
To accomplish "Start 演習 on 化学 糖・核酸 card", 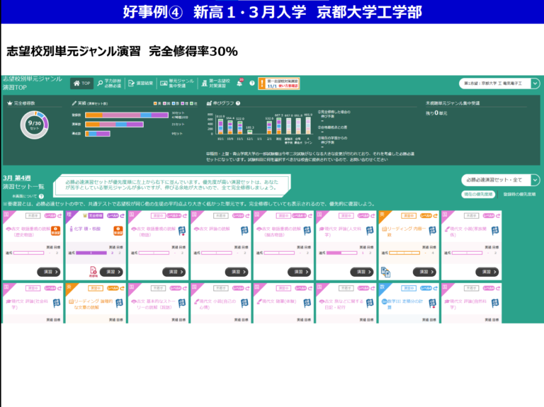I will tap(111, 272).
